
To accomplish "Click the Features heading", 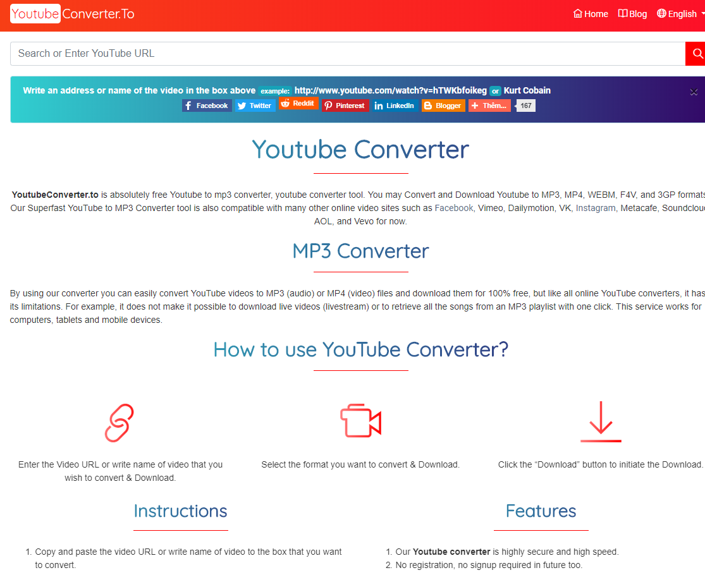I will click(x=541, y=511).
